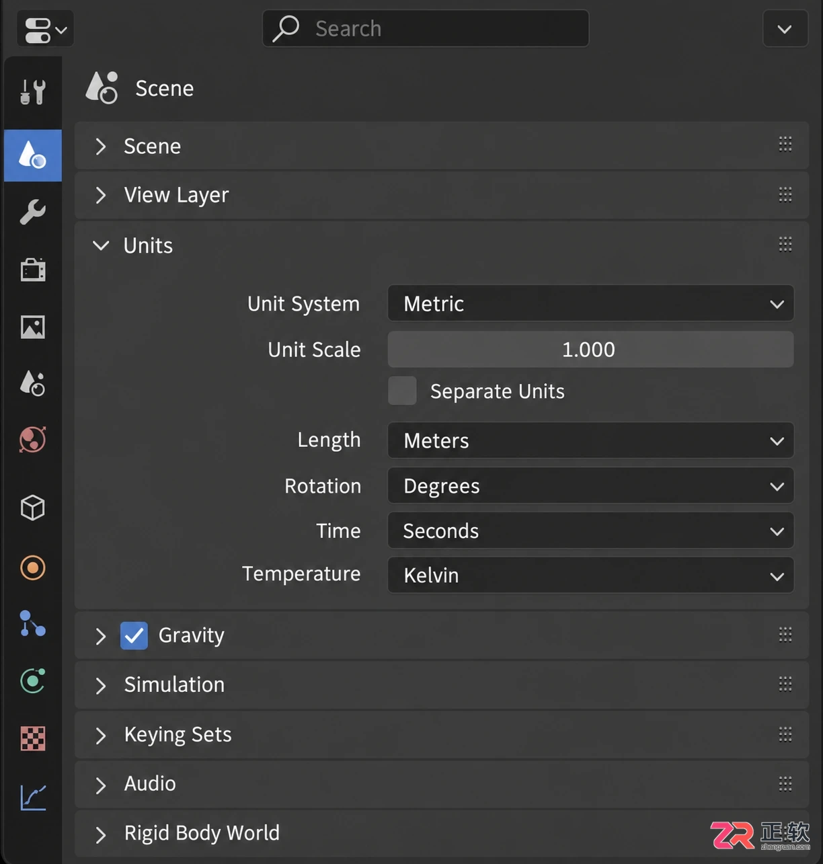Open the wrench-icon properties tab
This screenshot has width=823, height=864.
click(x=32, y=212)
